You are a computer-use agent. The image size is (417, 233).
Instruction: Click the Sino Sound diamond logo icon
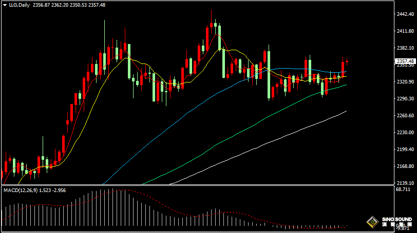pos(373,222)
